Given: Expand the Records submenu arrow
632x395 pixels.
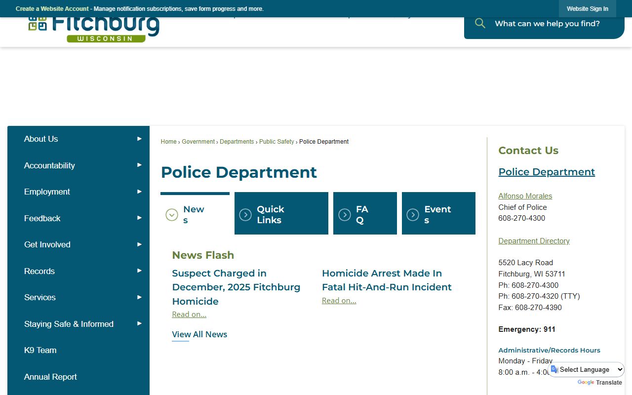Looking at the screenshot, I should [x=139, y=271].
